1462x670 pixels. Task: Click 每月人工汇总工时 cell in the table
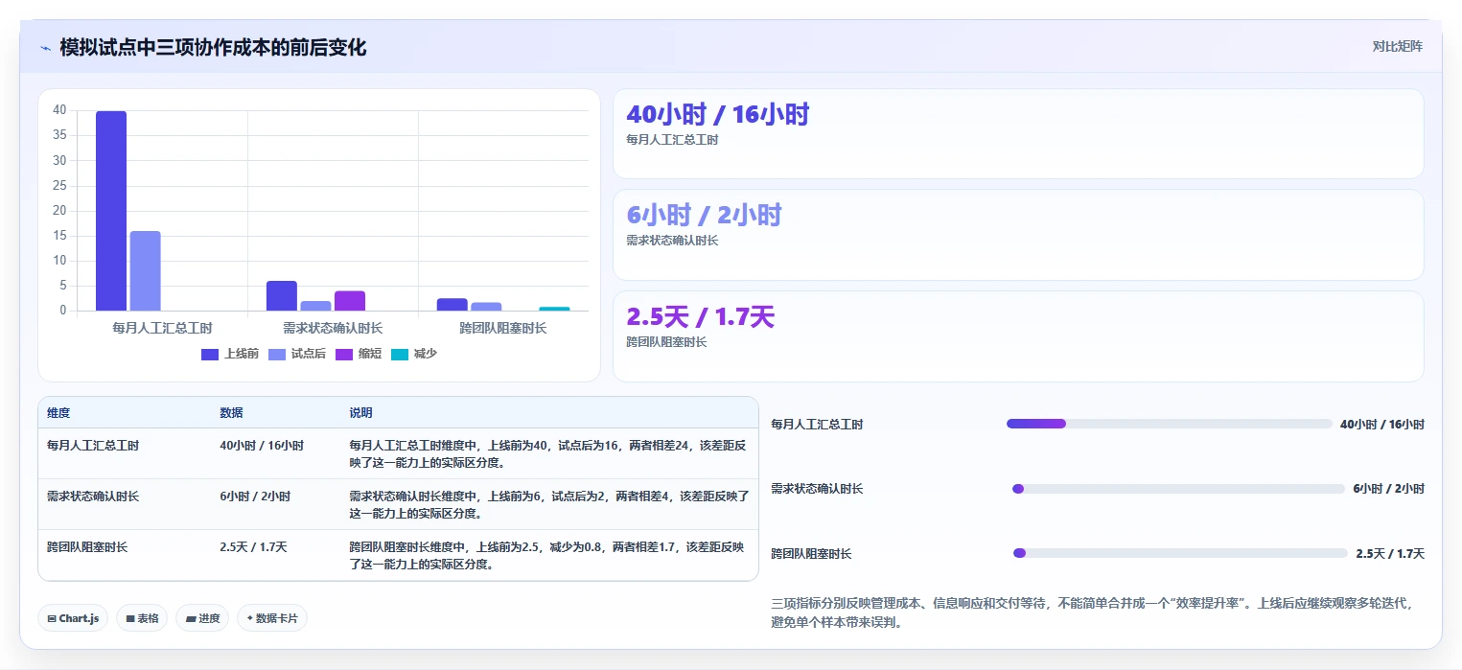[x=93, y=446]
